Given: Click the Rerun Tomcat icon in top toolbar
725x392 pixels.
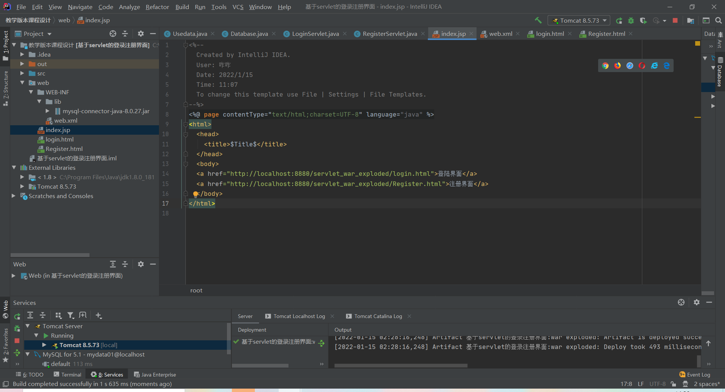Looking at the screenshot, I should 619,20.
